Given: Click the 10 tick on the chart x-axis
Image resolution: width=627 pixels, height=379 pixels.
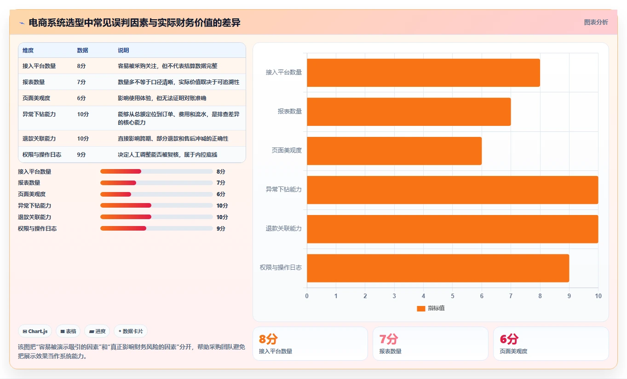Looking at the screenshot, I should [x=598, y=296].
